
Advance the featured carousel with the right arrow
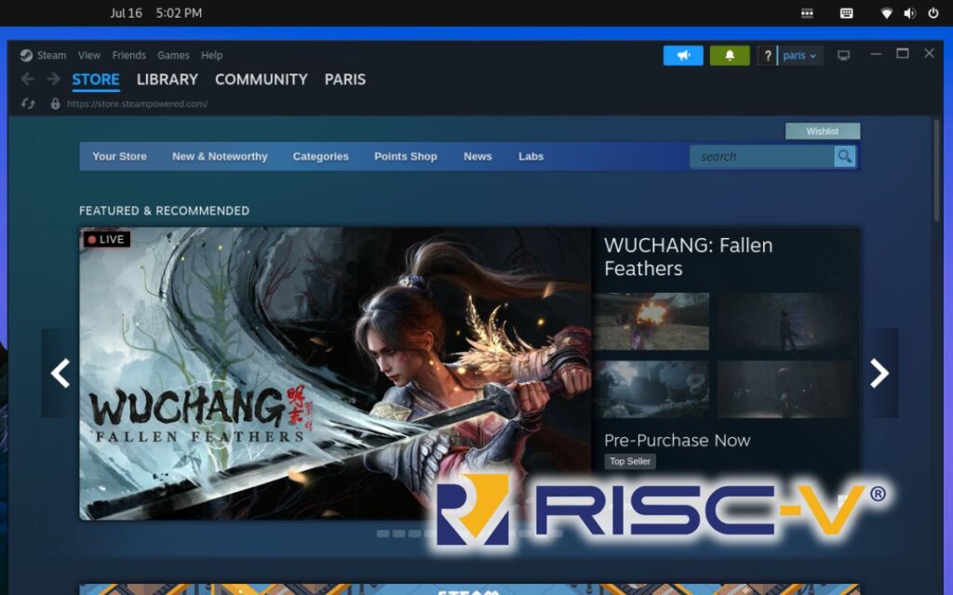878,373
